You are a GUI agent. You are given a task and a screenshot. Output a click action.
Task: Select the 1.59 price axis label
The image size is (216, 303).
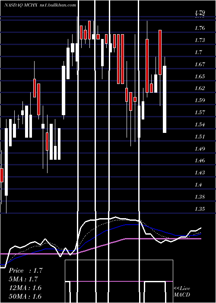[x=200, y=100]
